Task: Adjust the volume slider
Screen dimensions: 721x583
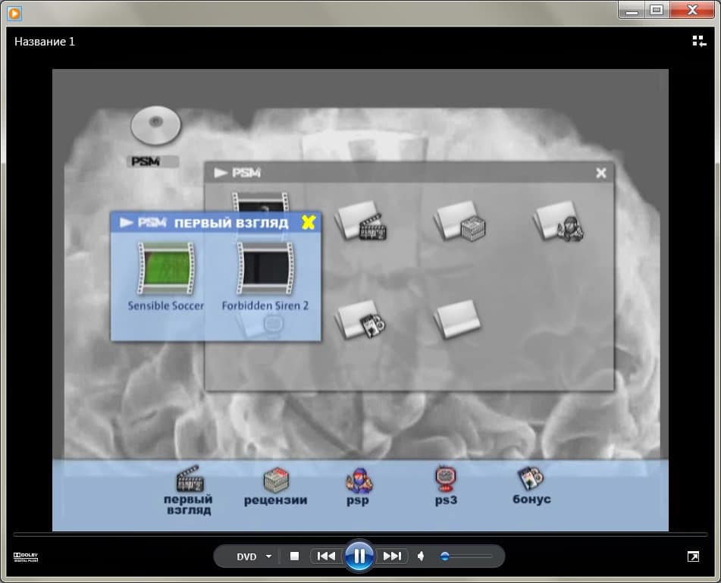Action: point(466,556)
